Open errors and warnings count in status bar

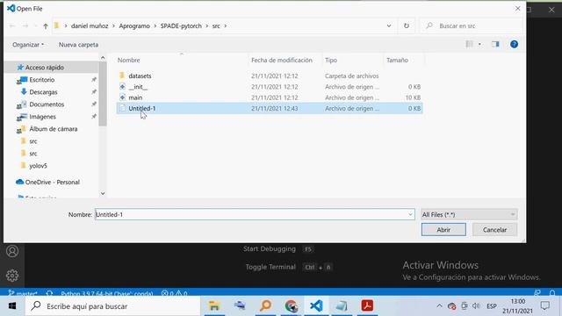point(174,293)
